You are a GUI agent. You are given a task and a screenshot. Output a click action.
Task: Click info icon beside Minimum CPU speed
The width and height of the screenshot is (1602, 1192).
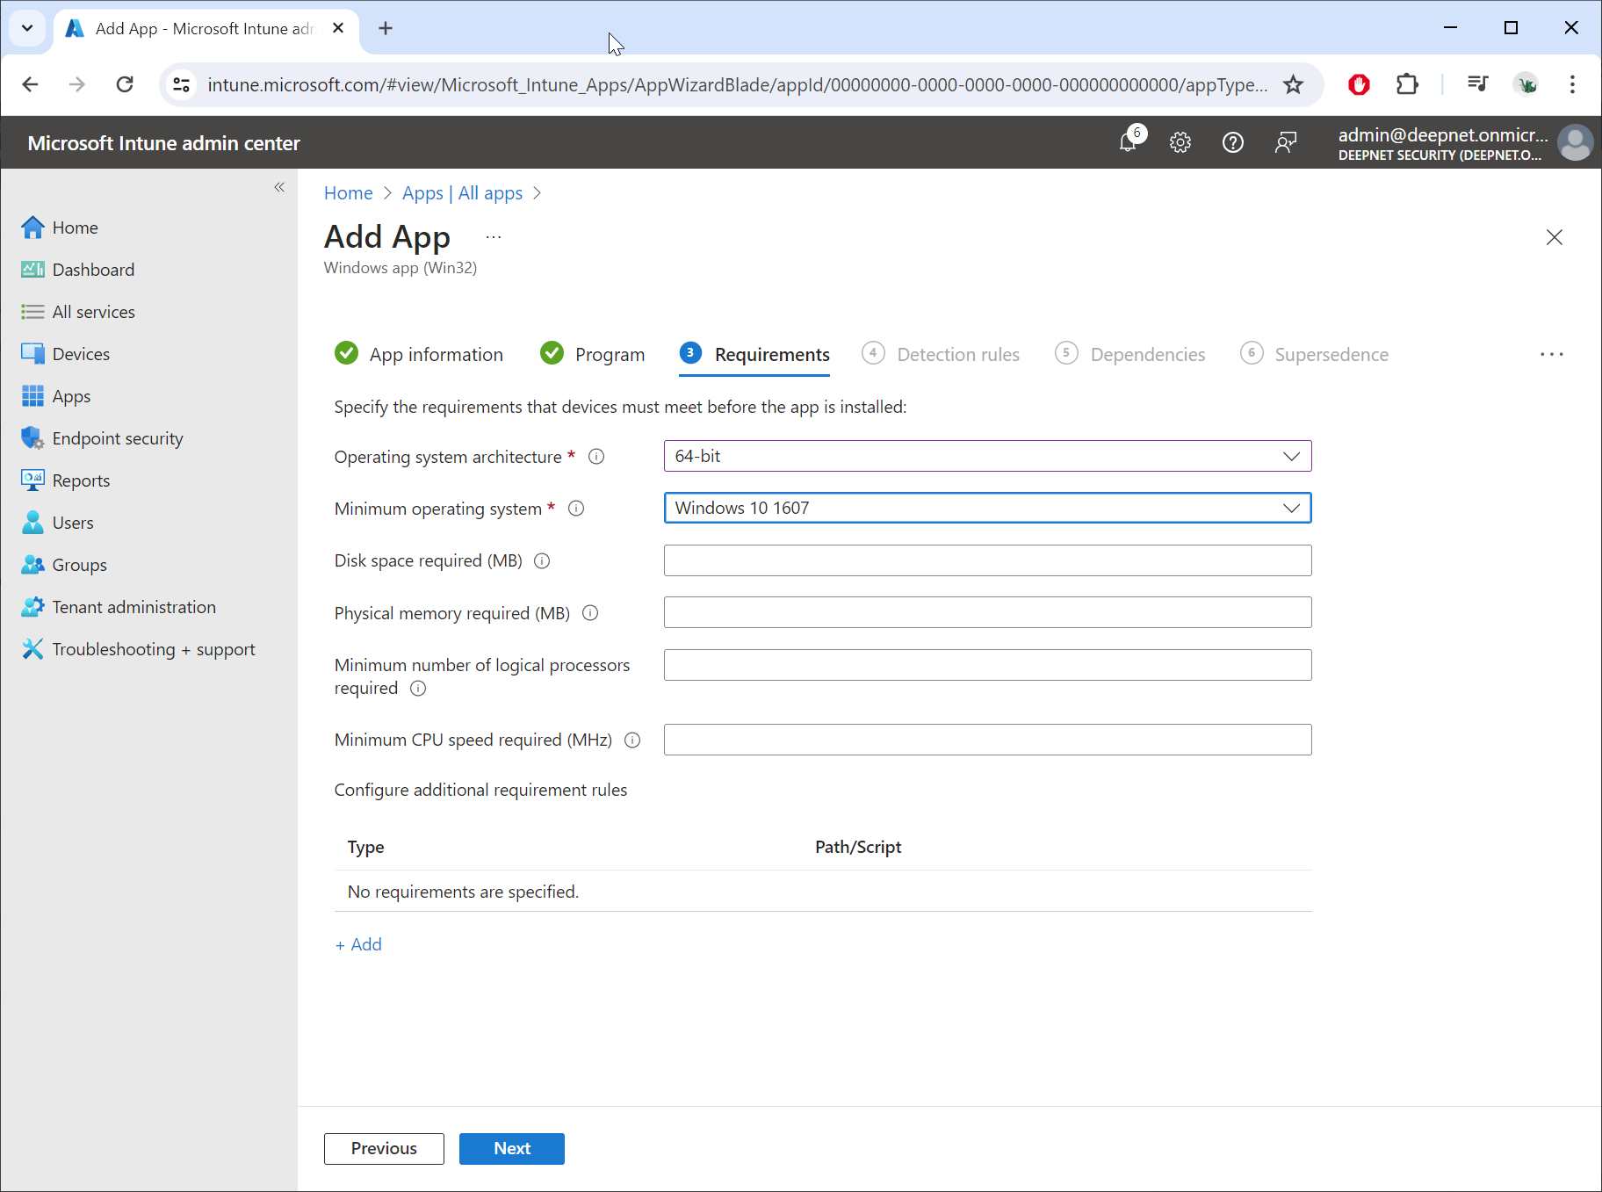632,740
